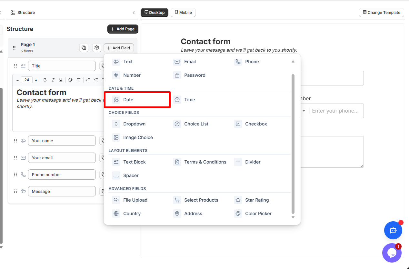
Task: Click the Address pin icon
Action: pos(177,214)
